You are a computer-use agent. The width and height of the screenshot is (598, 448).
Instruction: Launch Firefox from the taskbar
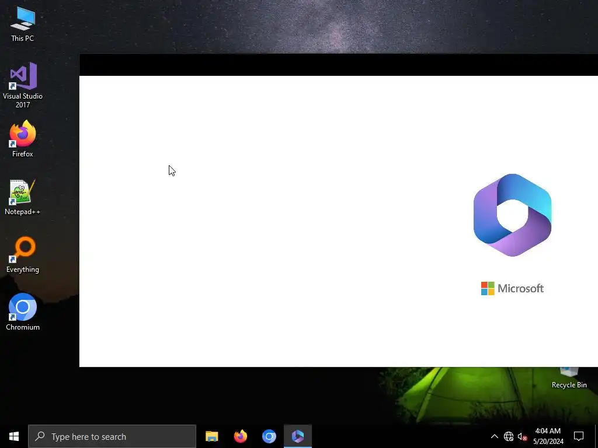coord(240,436)
